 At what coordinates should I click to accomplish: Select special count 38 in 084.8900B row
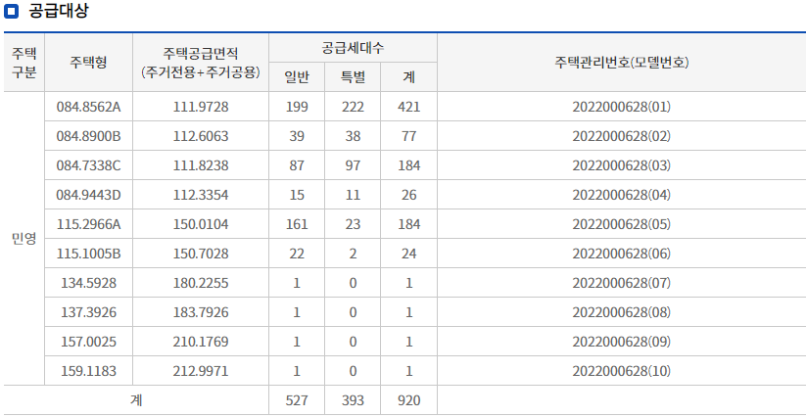click(x=353, y=136)
